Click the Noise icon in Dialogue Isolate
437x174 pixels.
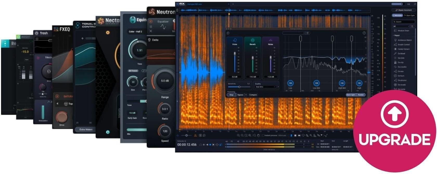[271, 40]
